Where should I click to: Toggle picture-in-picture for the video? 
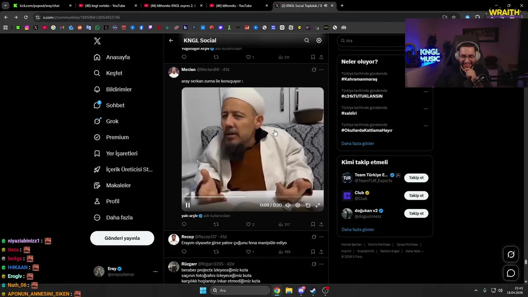pos(308,205)
